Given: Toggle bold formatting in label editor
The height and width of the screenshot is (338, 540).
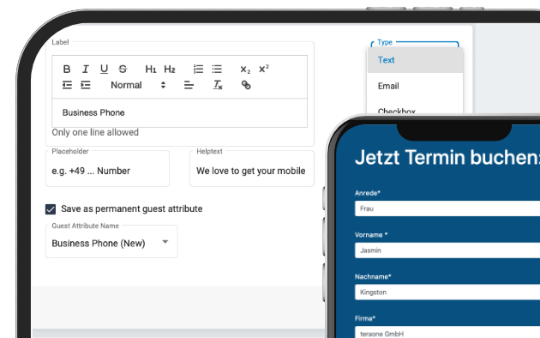Looking at the screenshot, I should [x=67, y=69].
